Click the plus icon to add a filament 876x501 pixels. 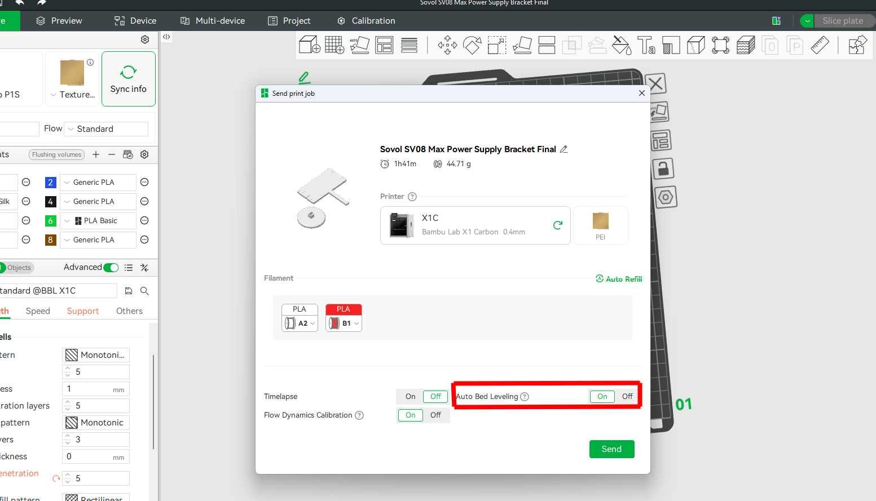pyautogui.click(x=96, y=154)
